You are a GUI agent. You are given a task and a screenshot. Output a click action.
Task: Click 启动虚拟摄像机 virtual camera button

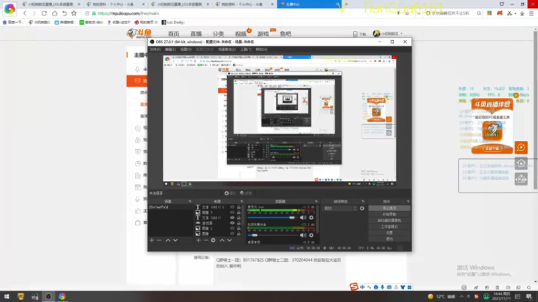[x=389, y=221]
